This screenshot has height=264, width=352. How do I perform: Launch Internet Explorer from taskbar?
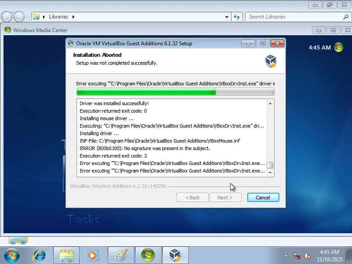click(x=40, y=256)
